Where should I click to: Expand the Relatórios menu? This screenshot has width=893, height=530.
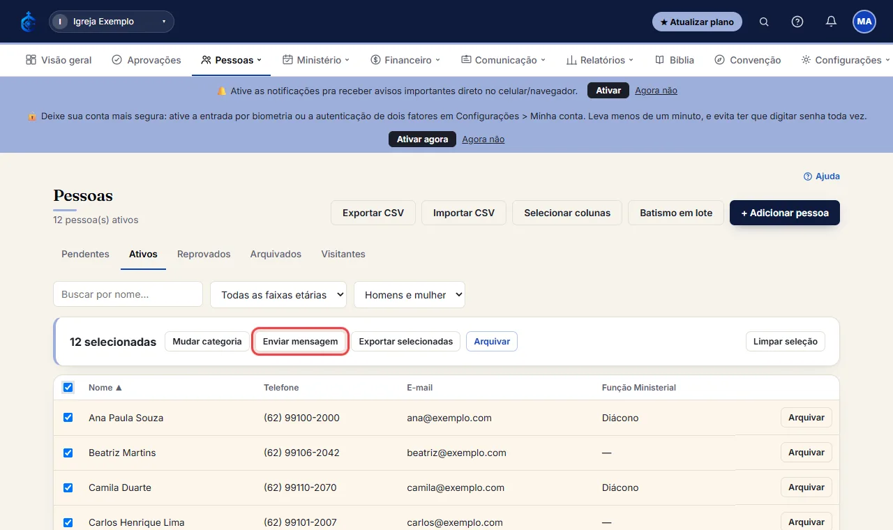600,60
